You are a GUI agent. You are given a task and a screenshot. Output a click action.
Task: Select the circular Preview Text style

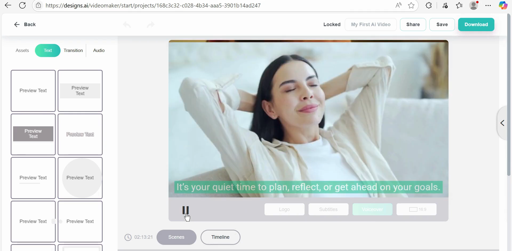(x=80, y=178)
